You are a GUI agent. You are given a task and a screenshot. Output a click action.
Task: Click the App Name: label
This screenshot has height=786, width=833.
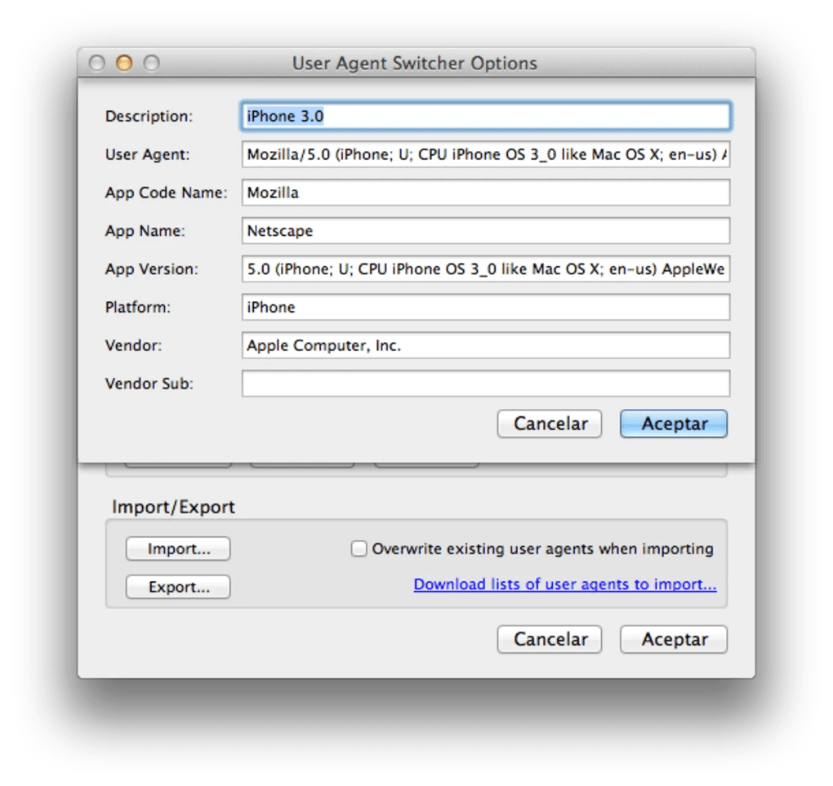click(x=145, y=231)
